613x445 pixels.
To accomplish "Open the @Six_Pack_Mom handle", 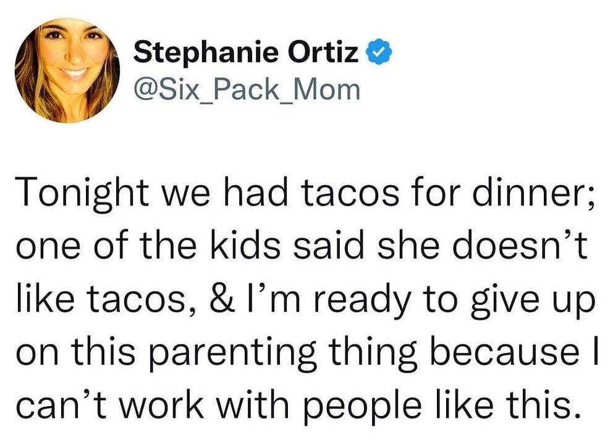I will [x=247, y=89].
